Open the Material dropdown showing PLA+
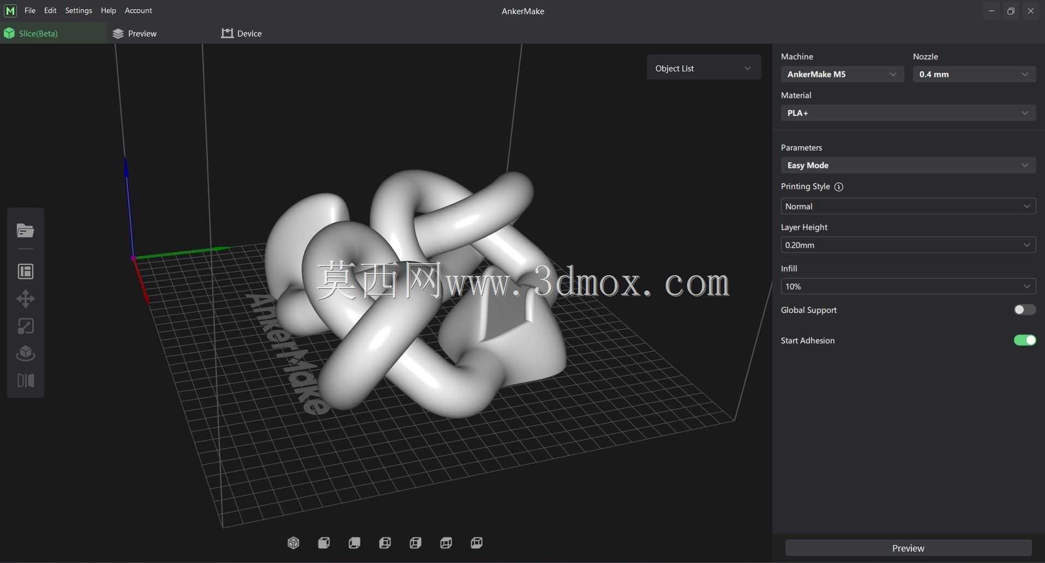This screenshot has width=1045, height=563. pos(908,113)
